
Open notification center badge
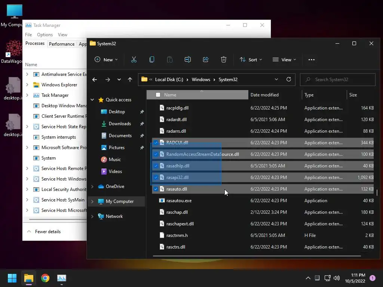[x=373, y=278]
